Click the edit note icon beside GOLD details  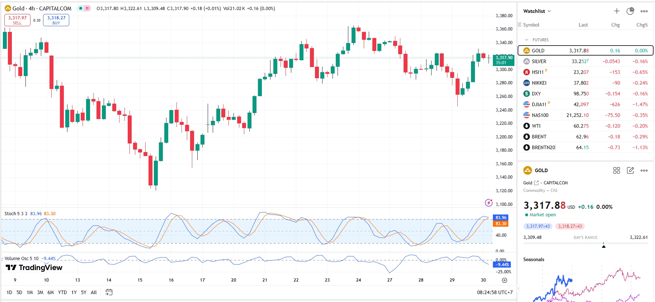coord(630,170)
